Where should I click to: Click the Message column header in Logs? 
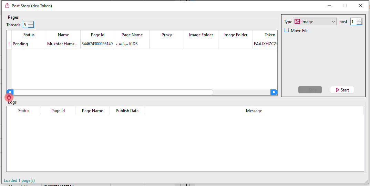coord(254,111)
